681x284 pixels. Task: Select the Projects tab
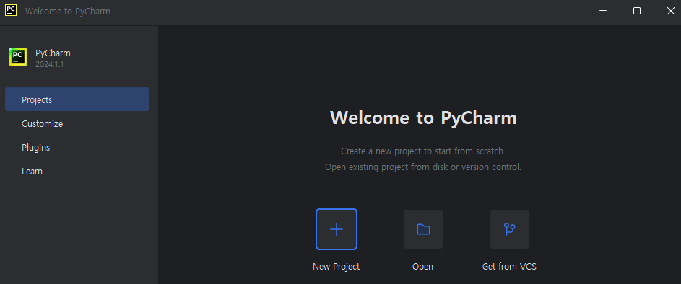click(77, 99)
